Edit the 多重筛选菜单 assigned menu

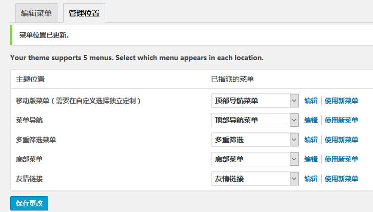[311, 140]
